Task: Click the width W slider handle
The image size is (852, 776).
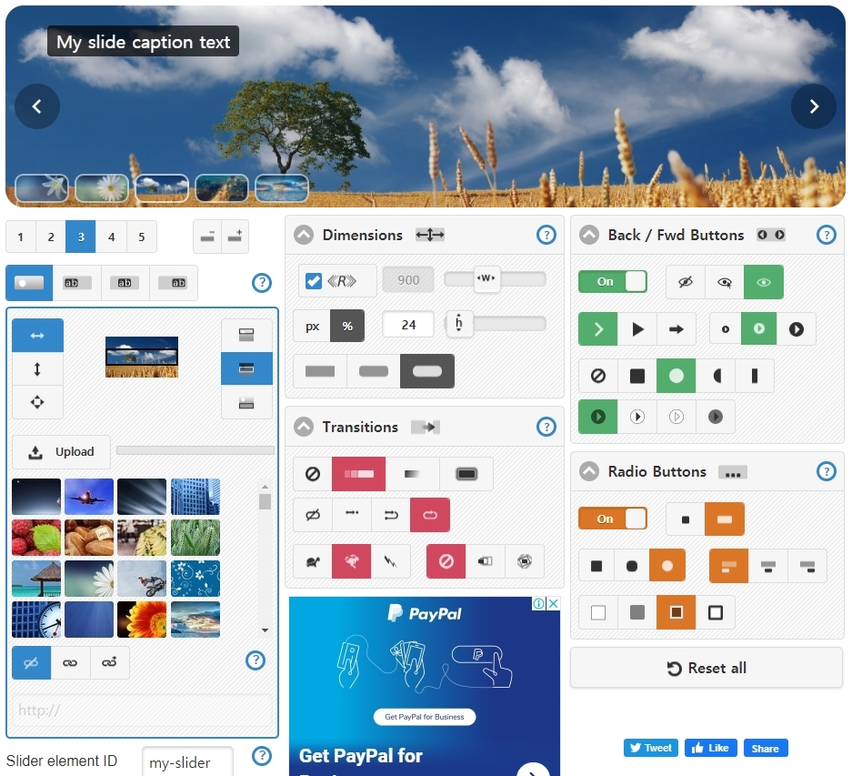Action: coord(486,279)
